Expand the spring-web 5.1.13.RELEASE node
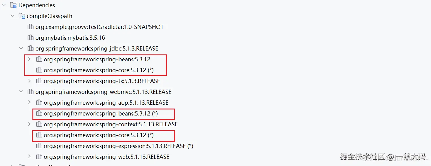This screenshot has height=166, width=431. (29, 157)
